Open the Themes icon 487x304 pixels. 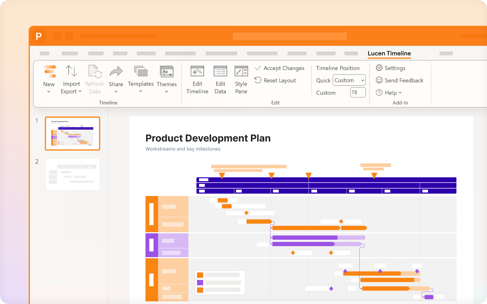pyautogui.click(x=167, y=72)
